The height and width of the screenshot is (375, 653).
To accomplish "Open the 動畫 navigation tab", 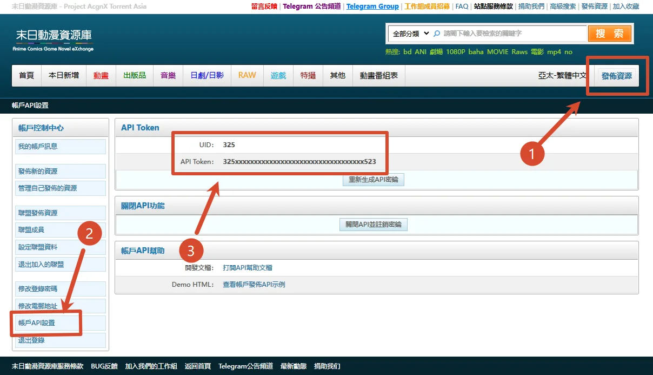I will 101,76.
